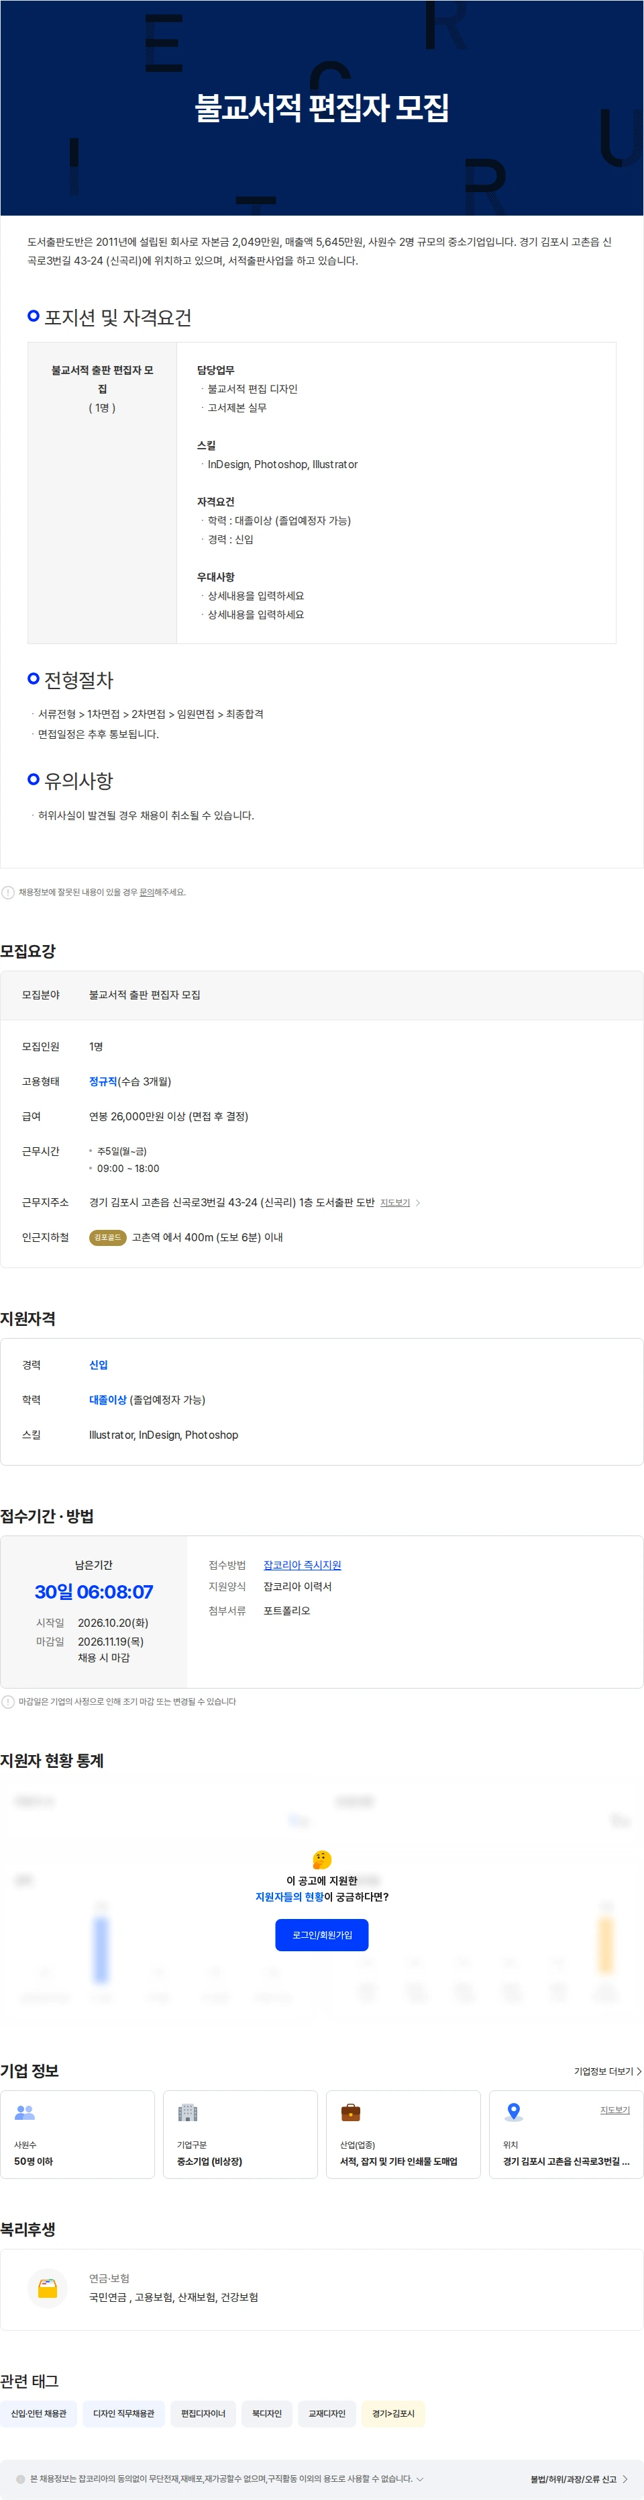
Task: Click the 지원자들의 현황 highlighted text
Action: (x=289, y=1896)
